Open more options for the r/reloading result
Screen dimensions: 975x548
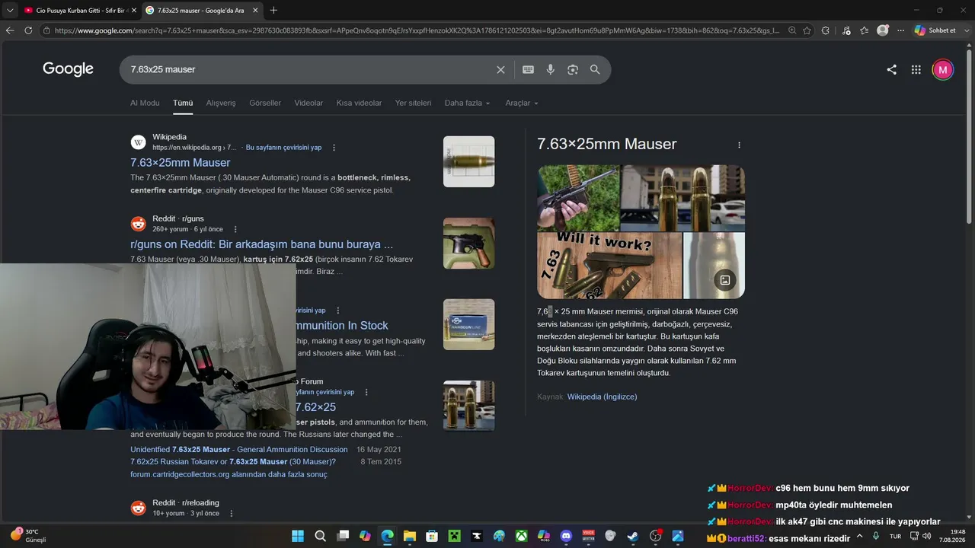(232, 513)
